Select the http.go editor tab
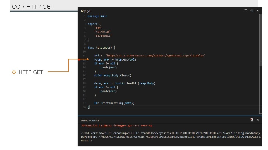The image size is (268, 150). [85, 11]
